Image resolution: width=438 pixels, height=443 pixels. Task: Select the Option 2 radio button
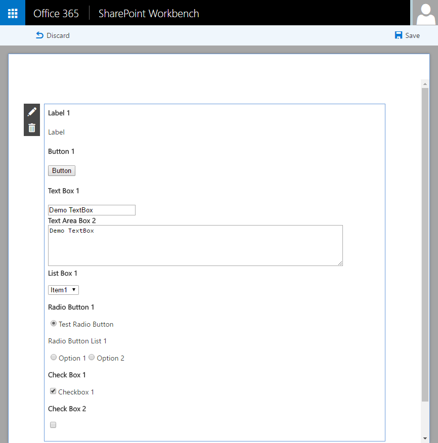[92, 357]
